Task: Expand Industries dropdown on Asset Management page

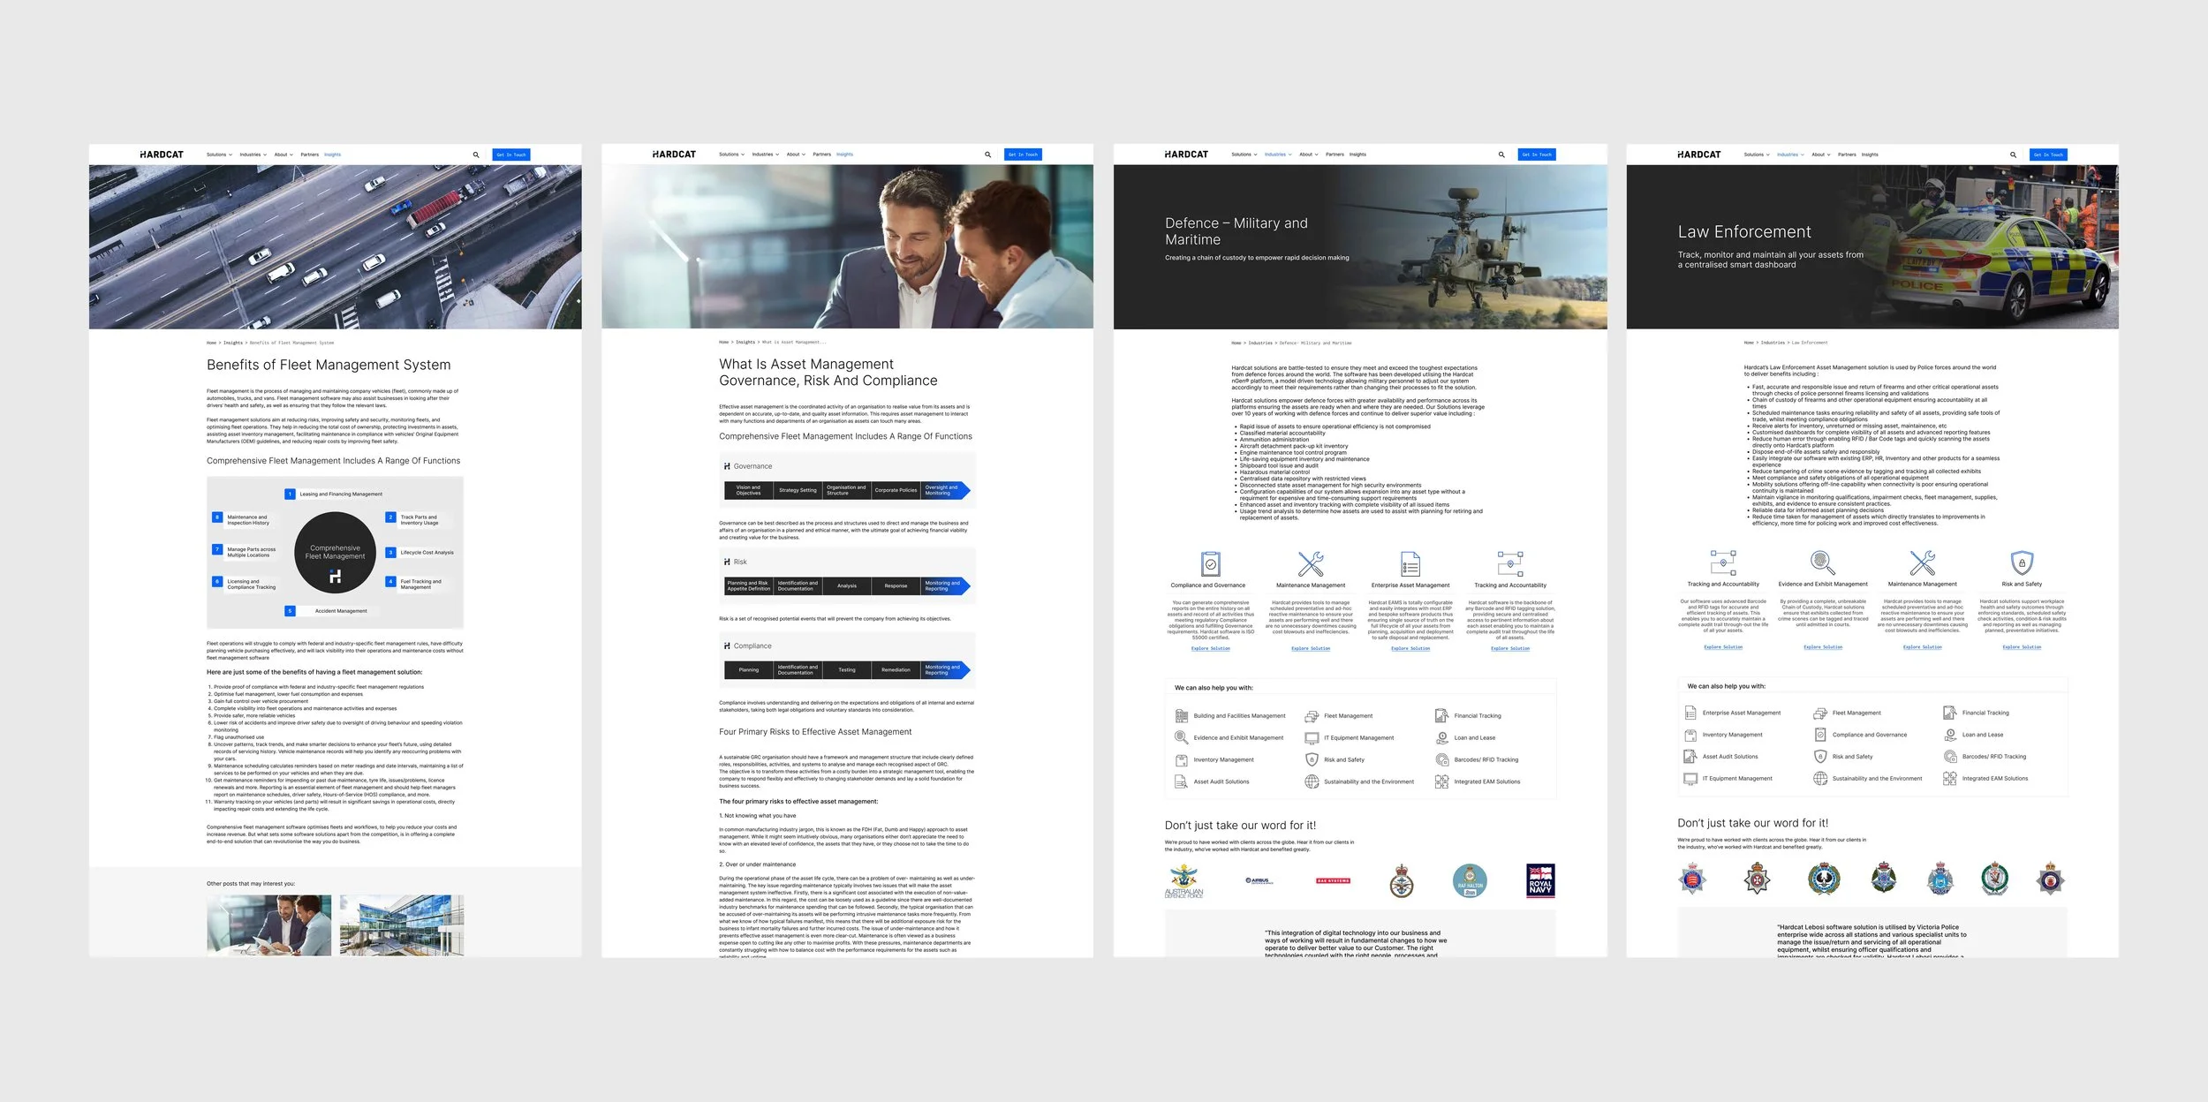Action: [x=766, y=155]
